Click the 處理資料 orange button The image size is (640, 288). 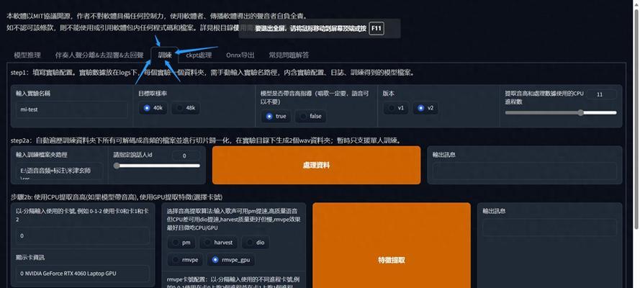point(316,165)
